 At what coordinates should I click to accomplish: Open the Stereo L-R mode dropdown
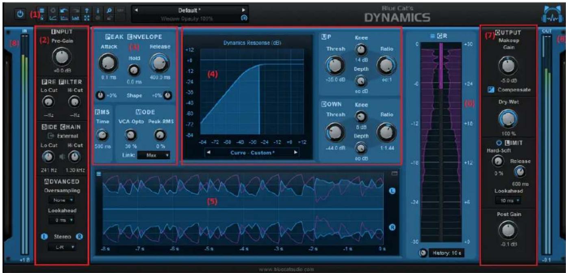pyautogui.click(x=61, y=246)
